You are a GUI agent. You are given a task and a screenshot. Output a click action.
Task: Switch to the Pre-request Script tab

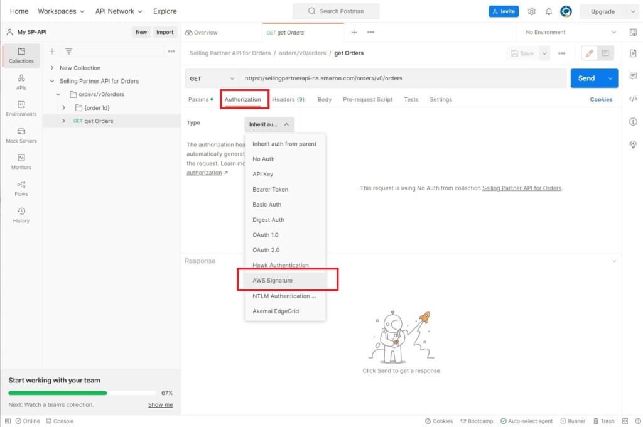(x=367, y=99)
